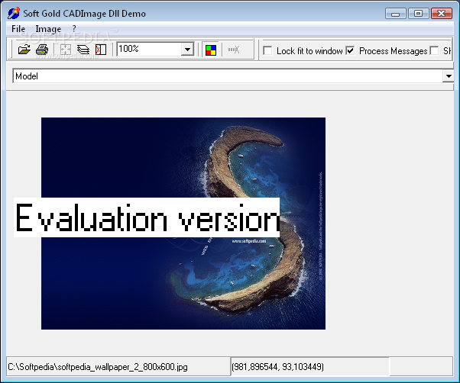The width and height of the screenshot is (460, 383).
Task: Uncheck the Process Messages checkbox
Action: tap(350, 50)
